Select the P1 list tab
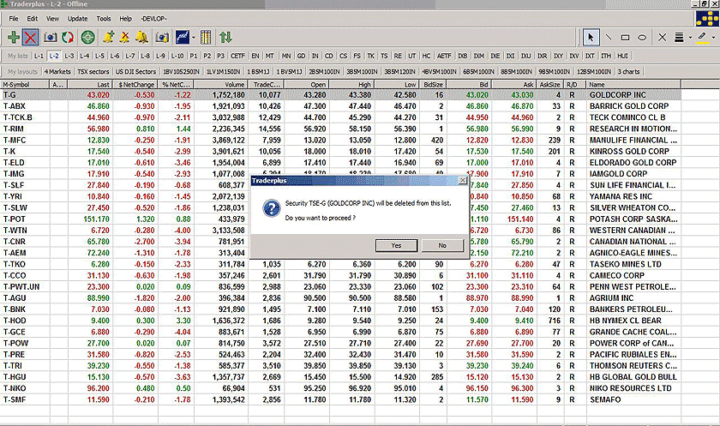Image resolution: width=720 pixels, height=426 pixels. tap(194, 56)
